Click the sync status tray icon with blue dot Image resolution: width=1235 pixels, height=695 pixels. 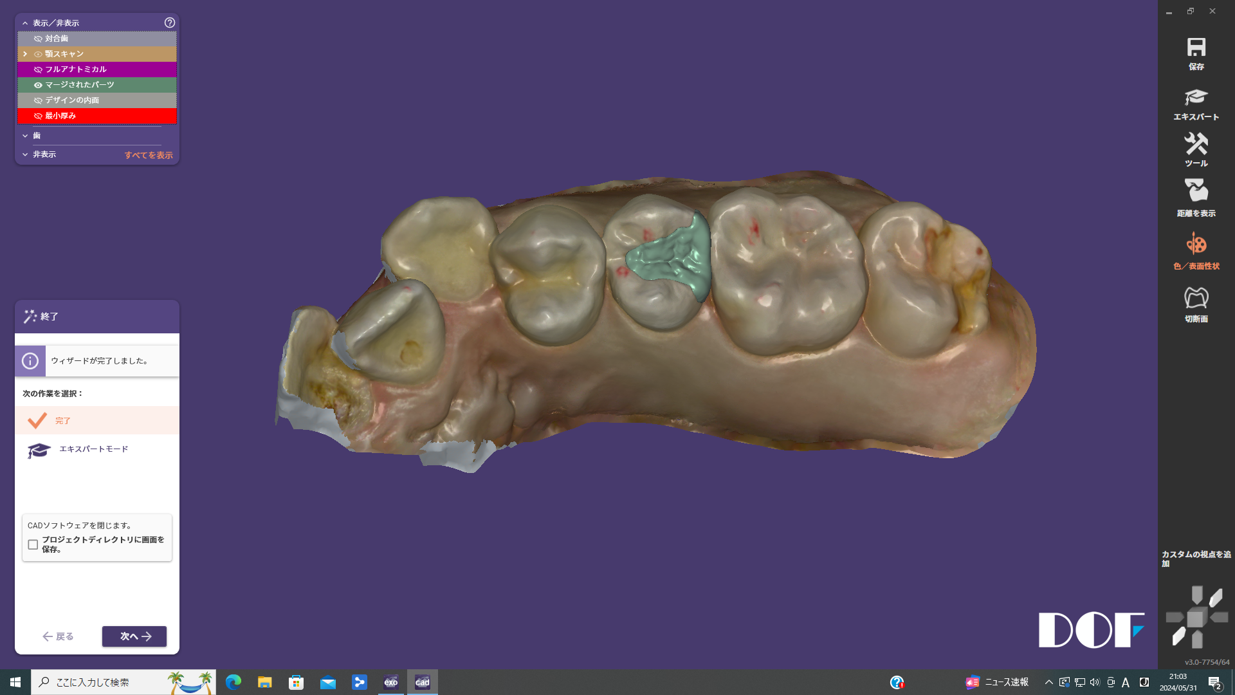(x=1065, y=682)
